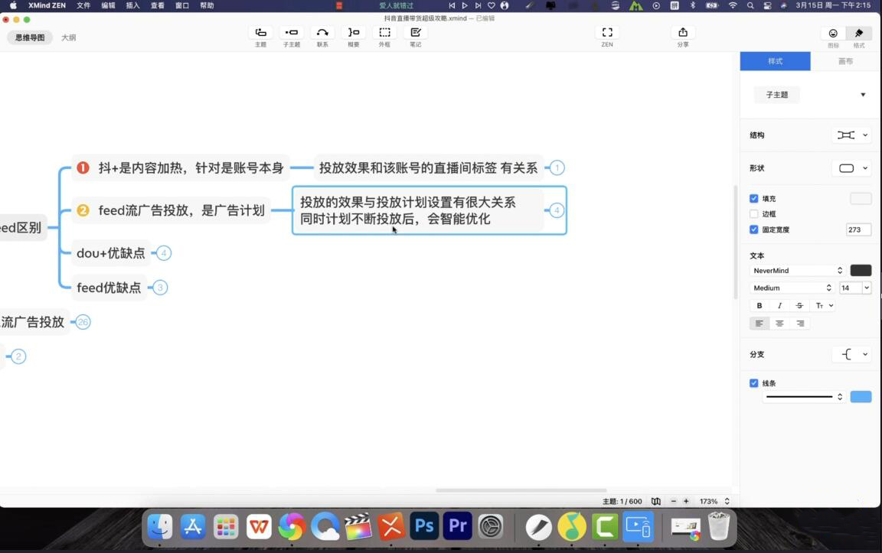Switch to 大纲 outline view
Screen dimensions: 882x553
click(69, 37)
